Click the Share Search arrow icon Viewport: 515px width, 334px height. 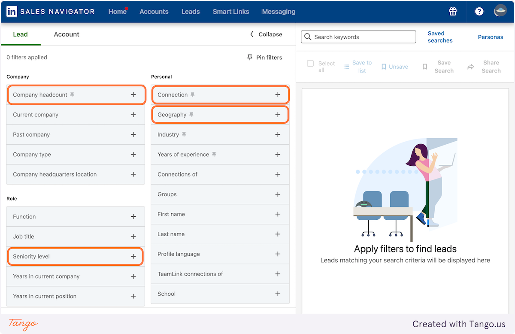pyautogui.click(x=471, y=67)
